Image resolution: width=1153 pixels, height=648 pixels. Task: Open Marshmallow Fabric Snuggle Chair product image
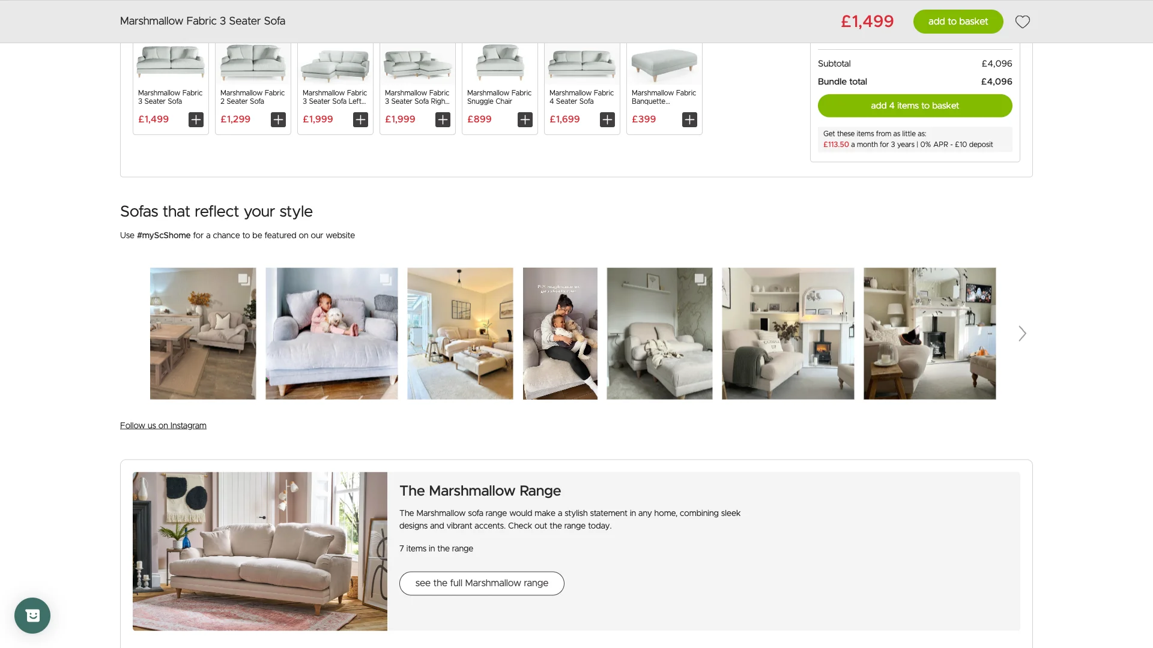click(x=500, y=62)
